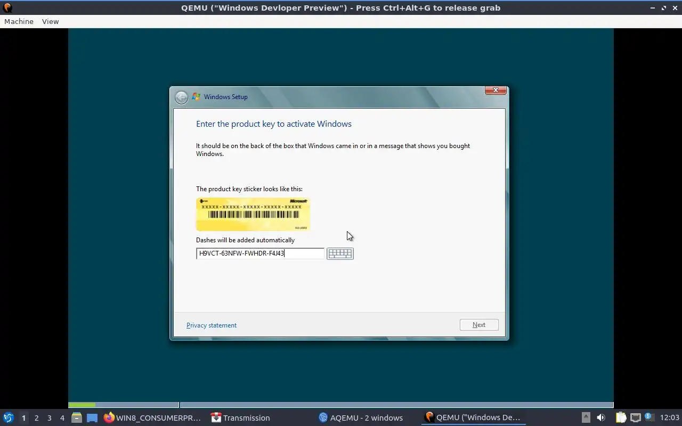Click the 'Enter the product key to activate Windows' heading
This screenshot has width=682, height=426.
pyautogui.click(x=274, y=124)
